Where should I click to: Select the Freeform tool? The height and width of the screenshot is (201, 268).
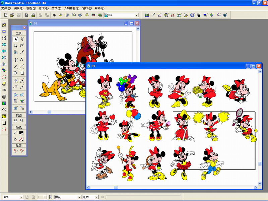tap(22, 80)
